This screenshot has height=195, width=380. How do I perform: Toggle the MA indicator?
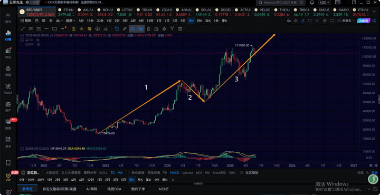(x=120, y=173)
